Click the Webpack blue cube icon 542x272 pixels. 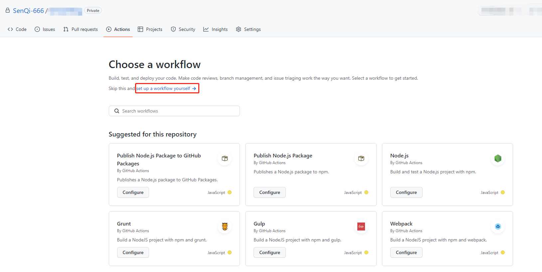(497, 227)
